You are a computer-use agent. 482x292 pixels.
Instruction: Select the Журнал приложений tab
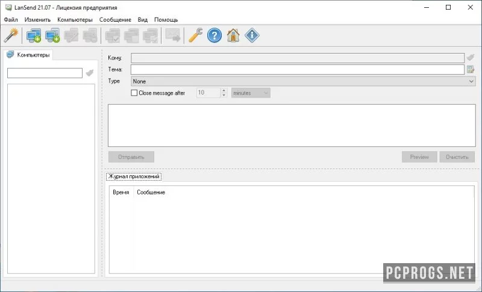(134, 176)
